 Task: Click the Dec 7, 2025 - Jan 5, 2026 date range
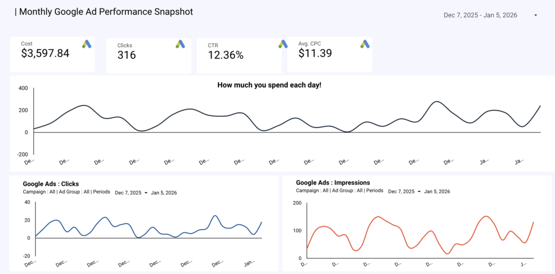pos(480,15)
